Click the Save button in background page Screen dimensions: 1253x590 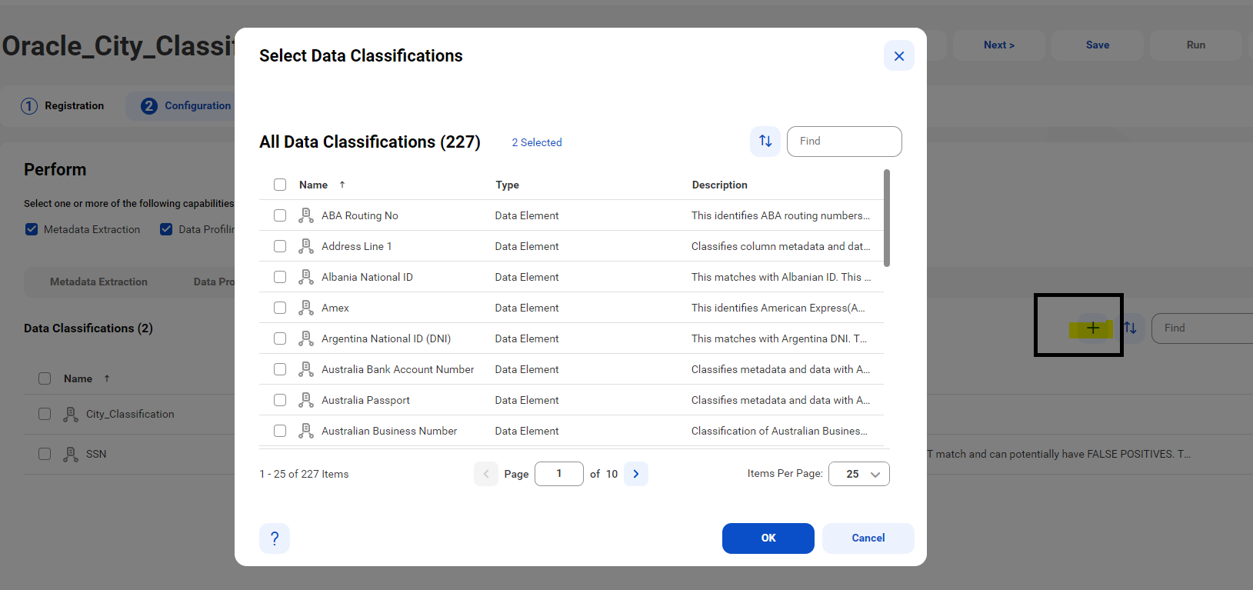tap(1098, 45)
